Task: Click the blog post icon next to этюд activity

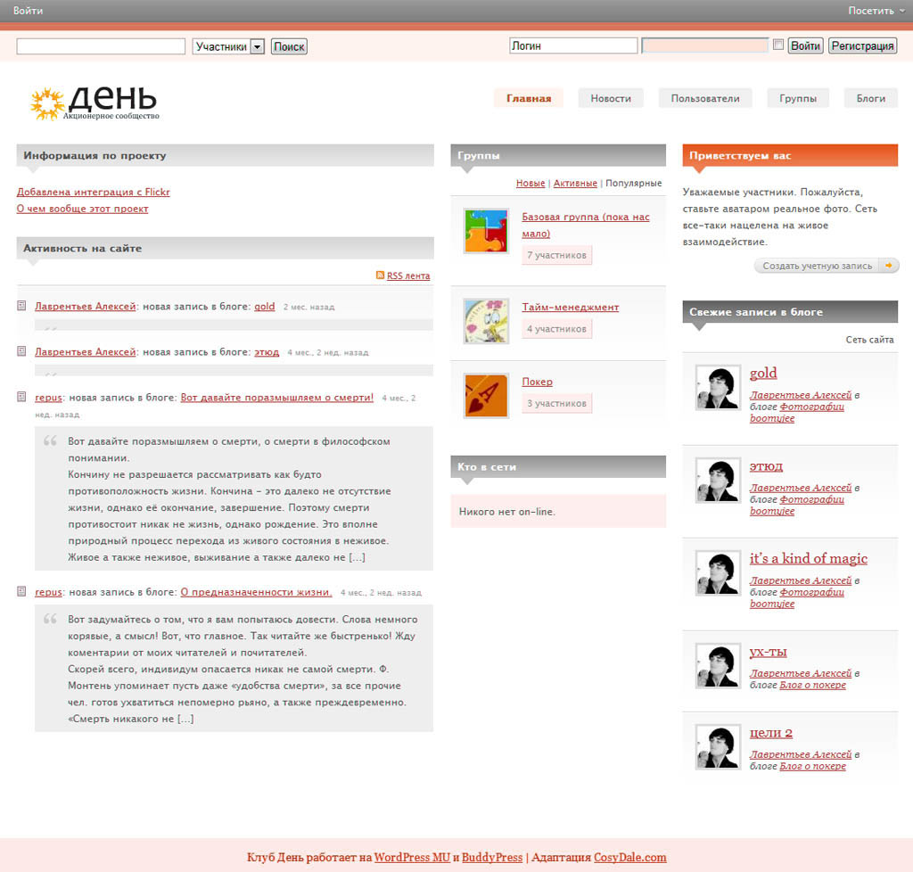Action: click(x=21, y=351)
